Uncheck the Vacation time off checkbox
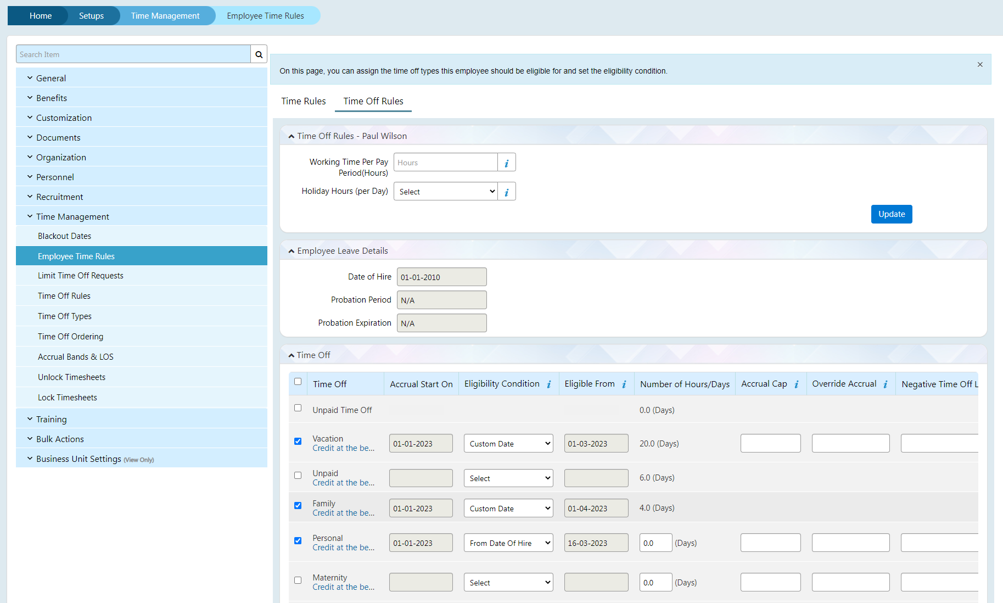 pos(298,441)
